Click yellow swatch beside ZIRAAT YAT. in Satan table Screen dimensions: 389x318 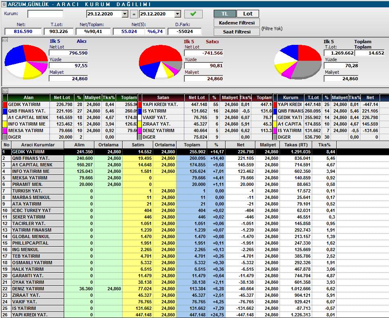[139, 124]
